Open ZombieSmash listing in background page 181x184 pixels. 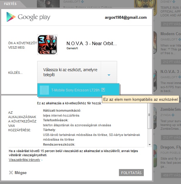coord(170,109)
